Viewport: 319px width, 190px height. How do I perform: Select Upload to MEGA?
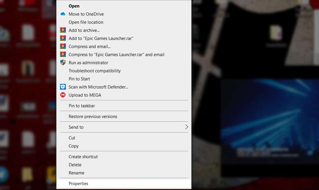click(124, 95)
